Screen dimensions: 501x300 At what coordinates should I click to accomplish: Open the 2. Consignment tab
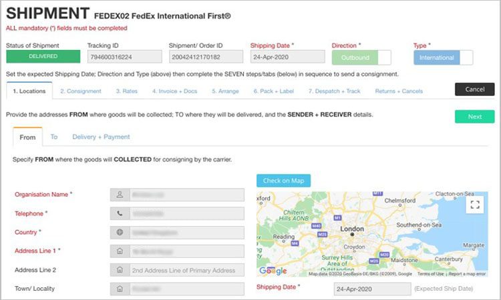click(81, 91)
